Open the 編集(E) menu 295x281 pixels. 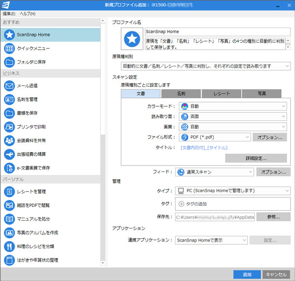pos(9,14)
